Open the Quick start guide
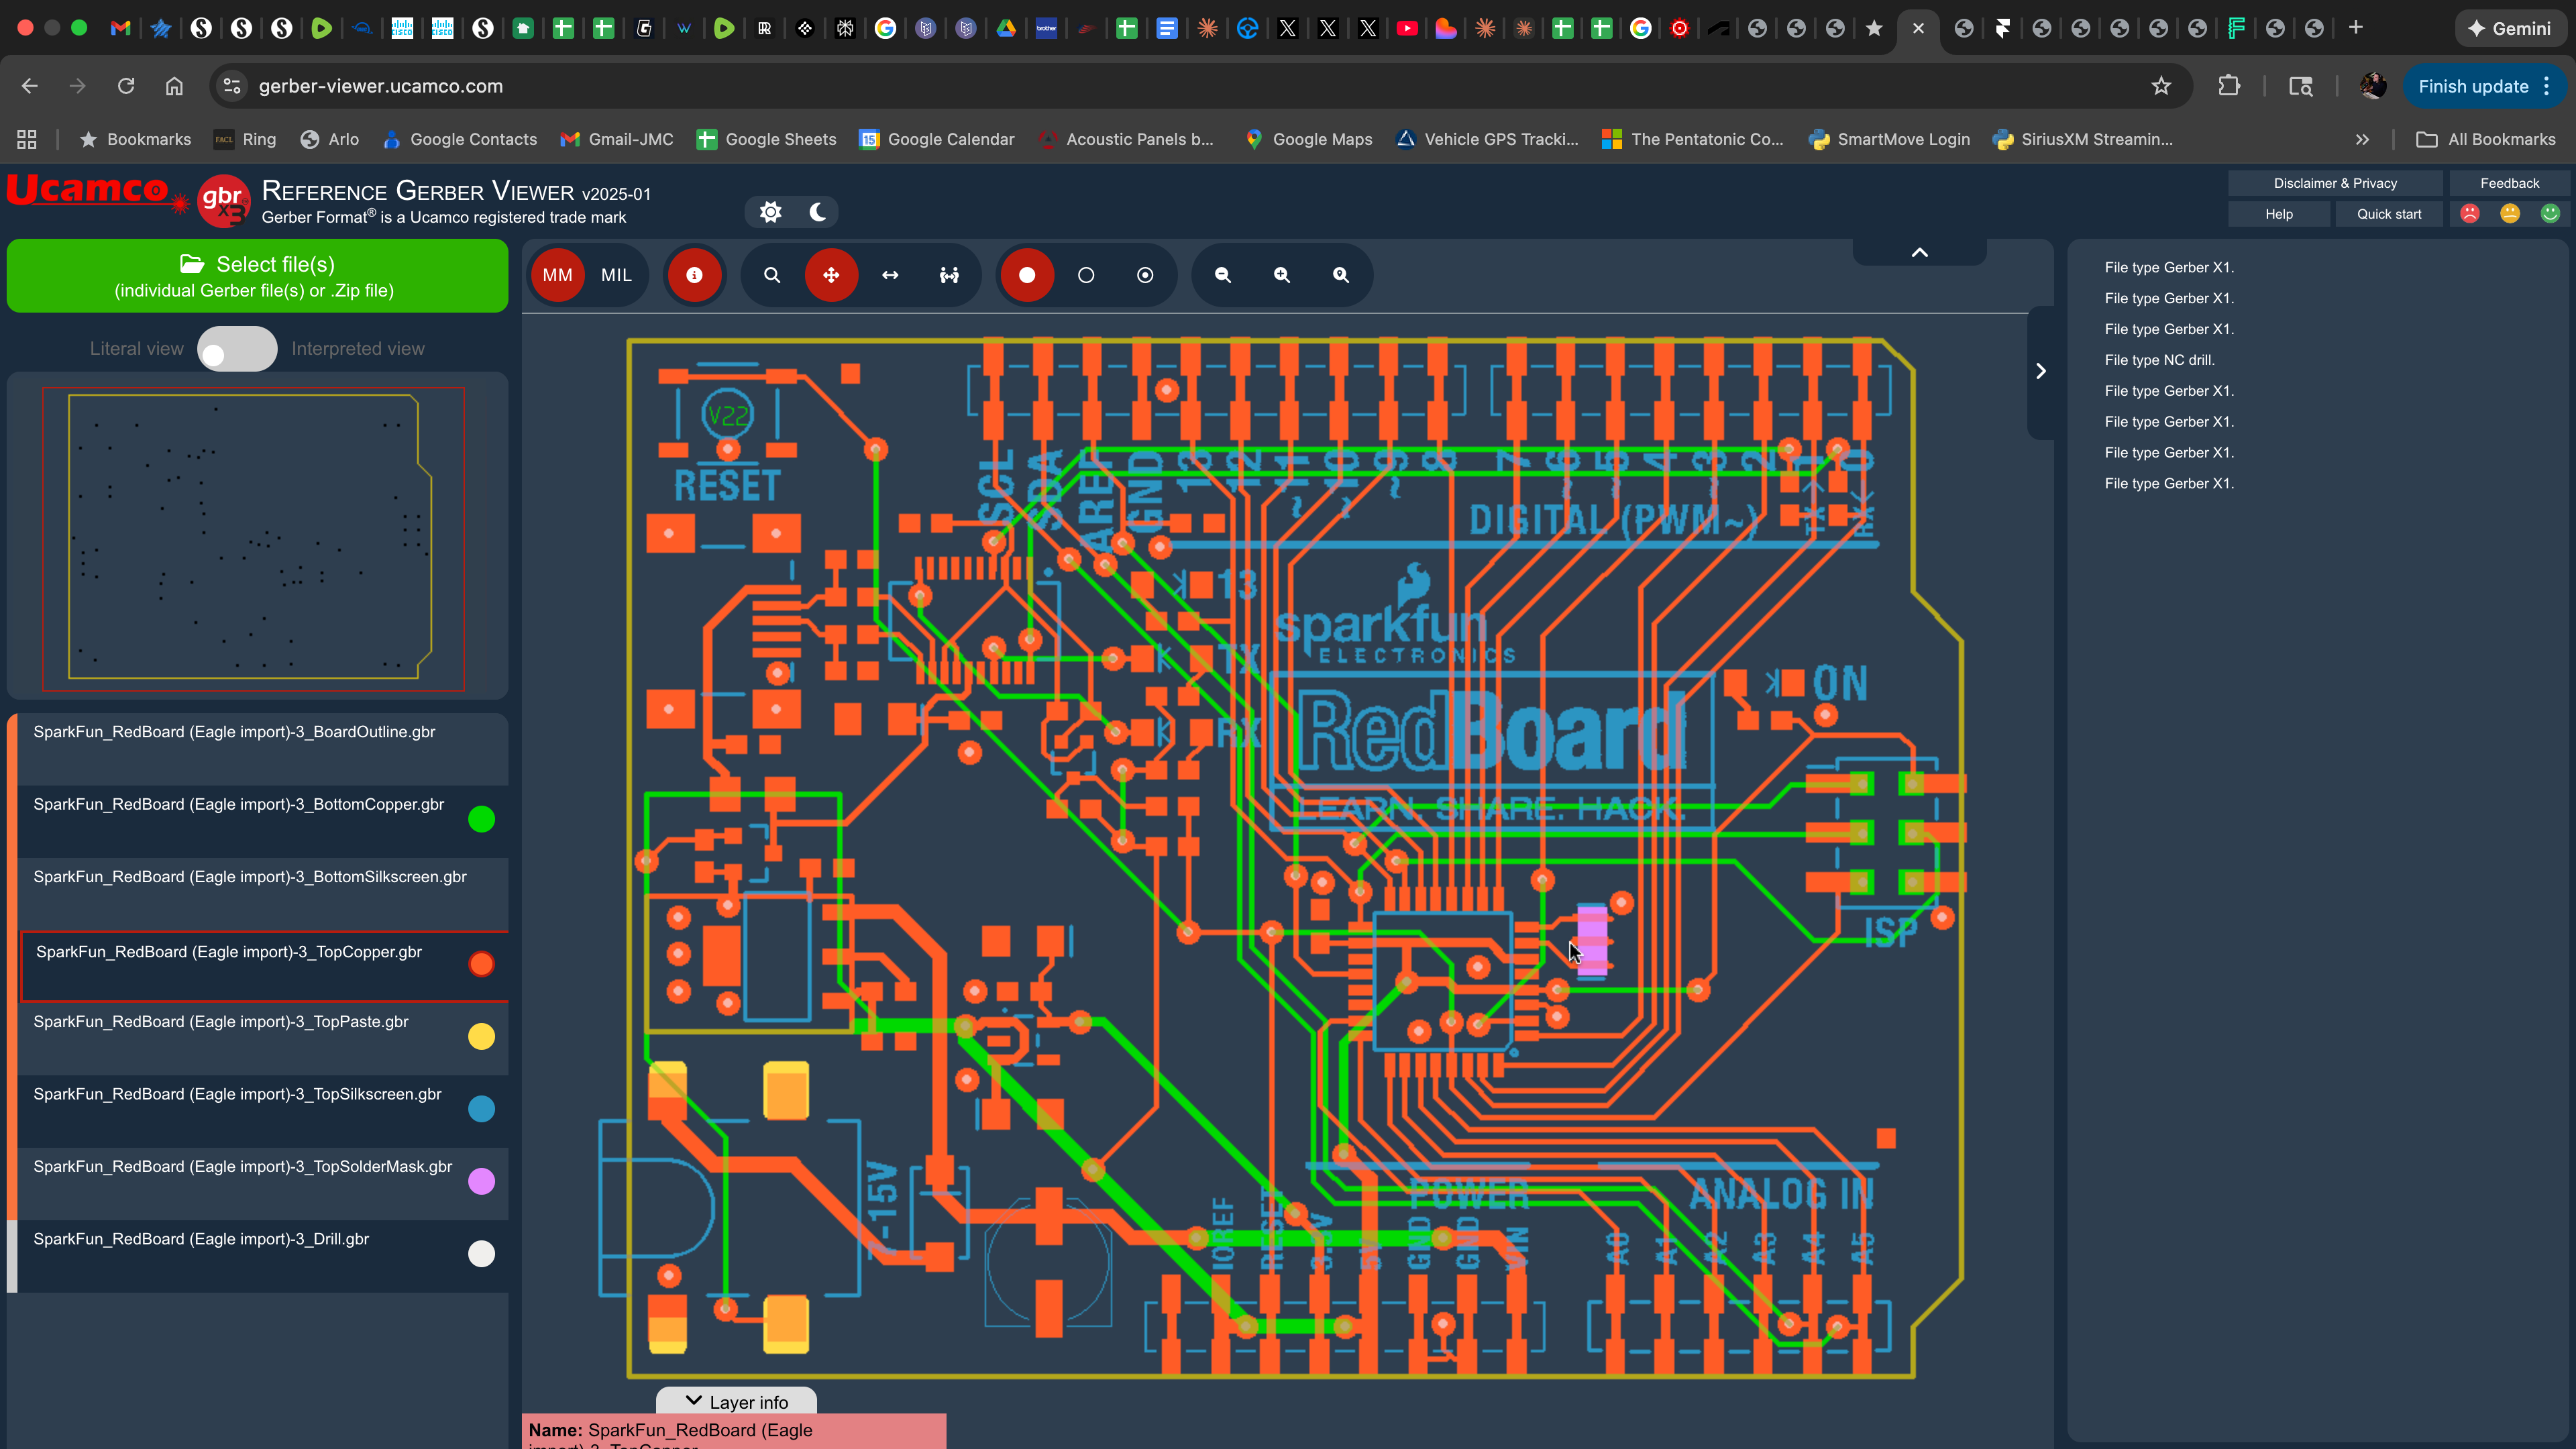The height and width of the screenshot is (1449, 2576). tap(2389, 214)
